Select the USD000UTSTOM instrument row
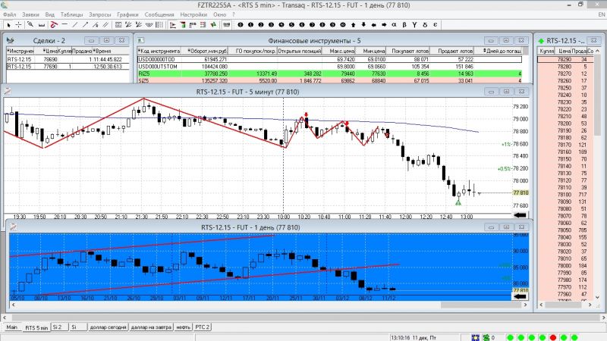Viewport: 607px width, 341px height. tap(330, 67)
